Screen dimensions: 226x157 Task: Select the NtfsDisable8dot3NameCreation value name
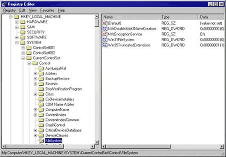point(132,29)
